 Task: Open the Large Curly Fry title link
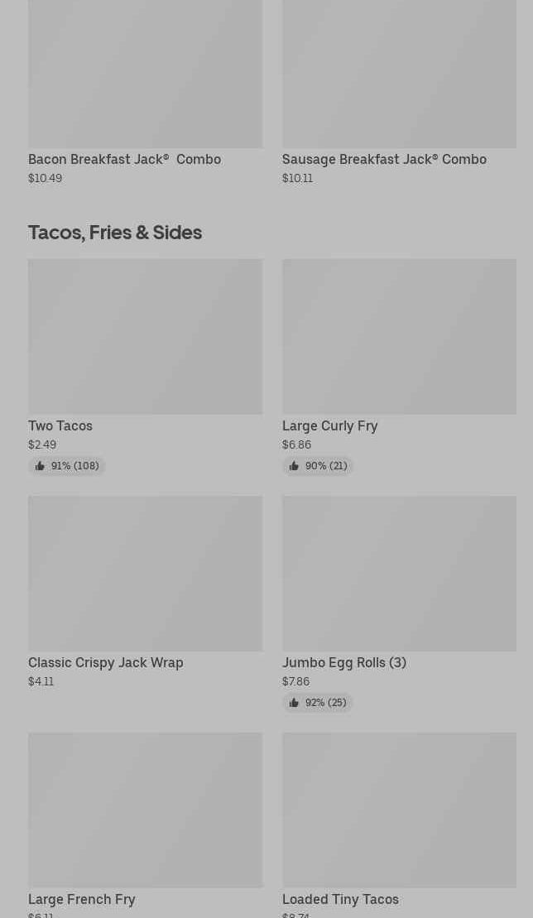tap(329, 425)
